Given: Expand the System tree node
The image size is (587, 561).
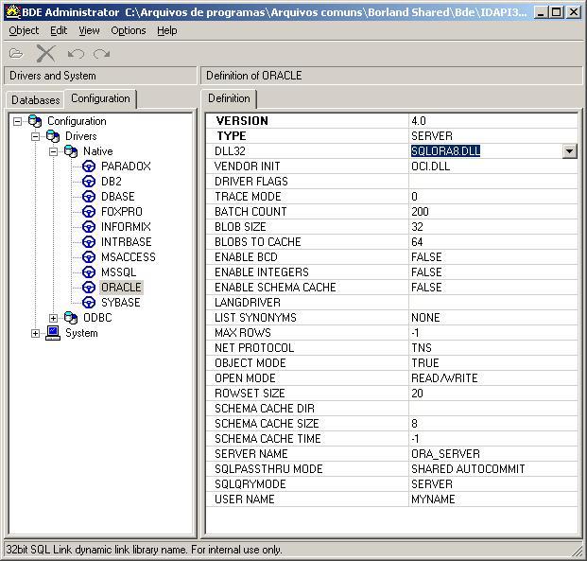Looking at the screenshot, I should [x=36, y=333].
